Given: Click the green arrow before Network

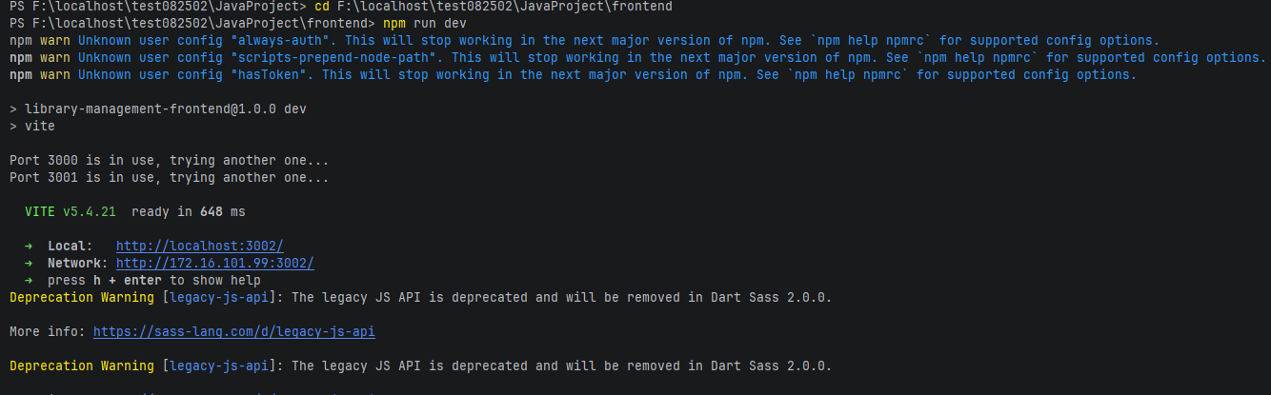Looking at the screenshot, I should click(x=29, y=263).
